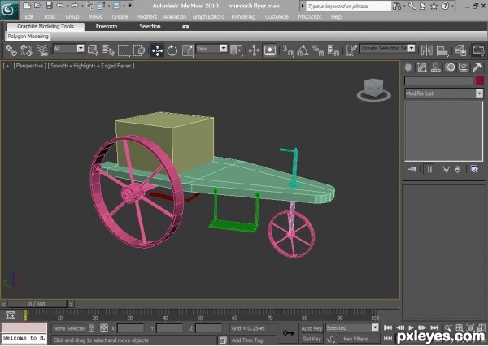
Task: Click the time slider 0 / 100
Action: coord(37,304)
